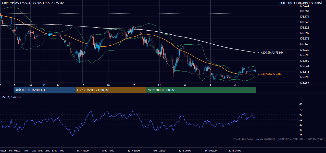Click the 176.899 price axis label
Viewport: 326px width, 153px height.
pos(305,11)
